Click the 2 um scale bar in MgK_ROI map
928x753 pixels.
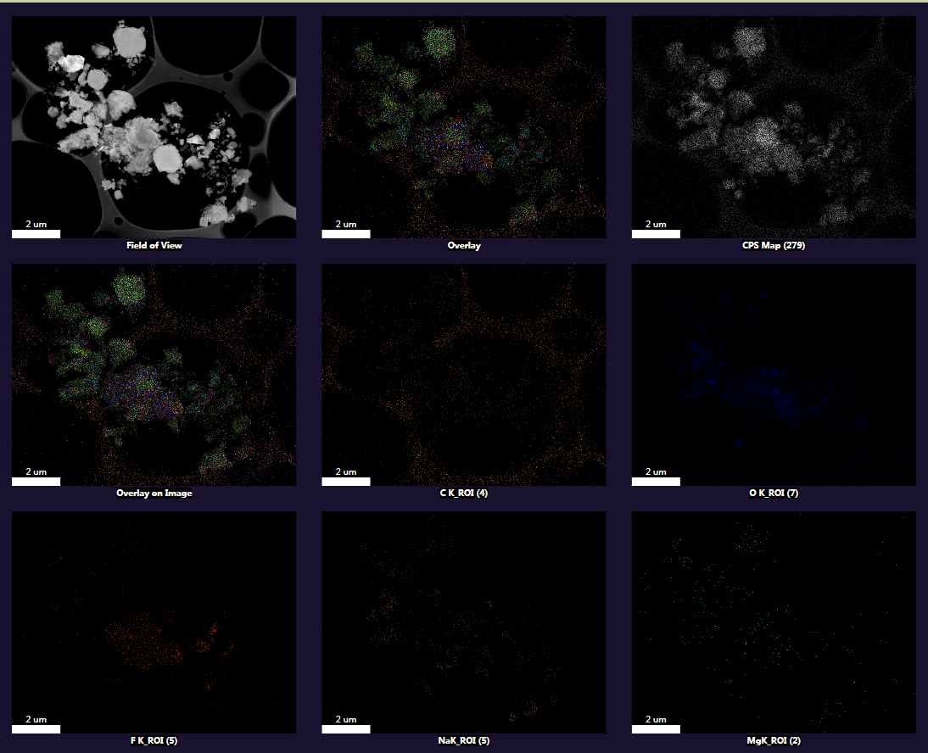click(x=656, y=728)
